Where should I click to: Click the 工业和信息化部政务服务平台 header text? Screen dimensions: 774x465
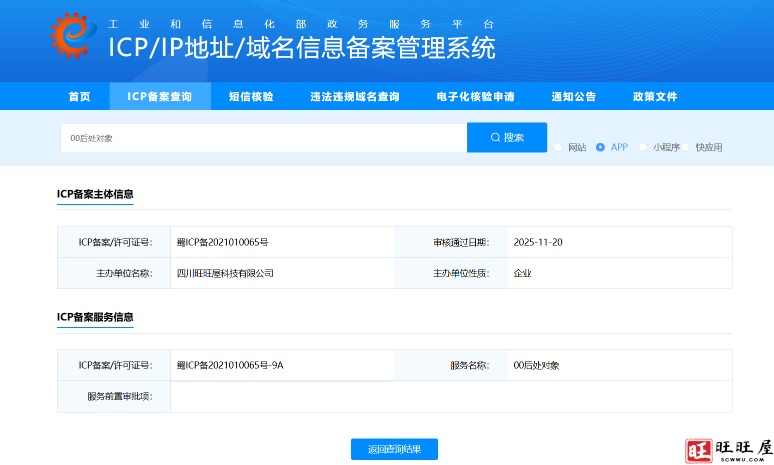300,23
